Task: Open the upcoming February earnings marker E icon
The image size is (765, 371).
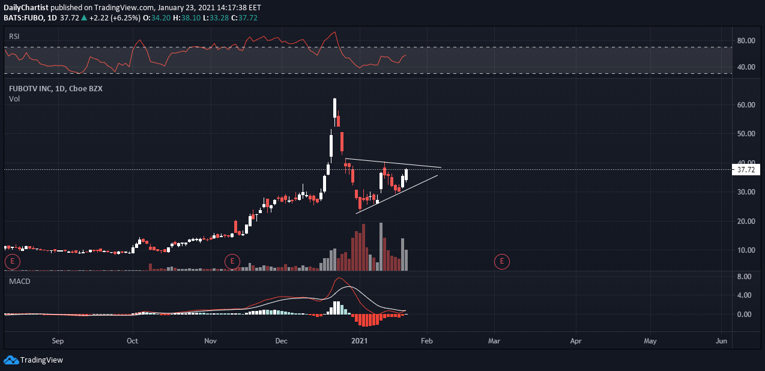Action: [x=502, y=261]
